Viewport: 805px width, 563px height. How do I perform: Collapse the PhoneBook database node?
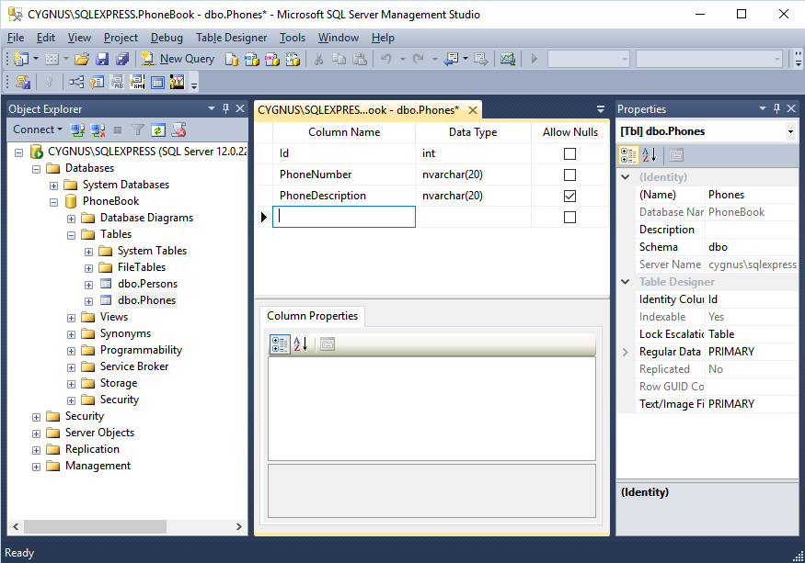point(54,202)
